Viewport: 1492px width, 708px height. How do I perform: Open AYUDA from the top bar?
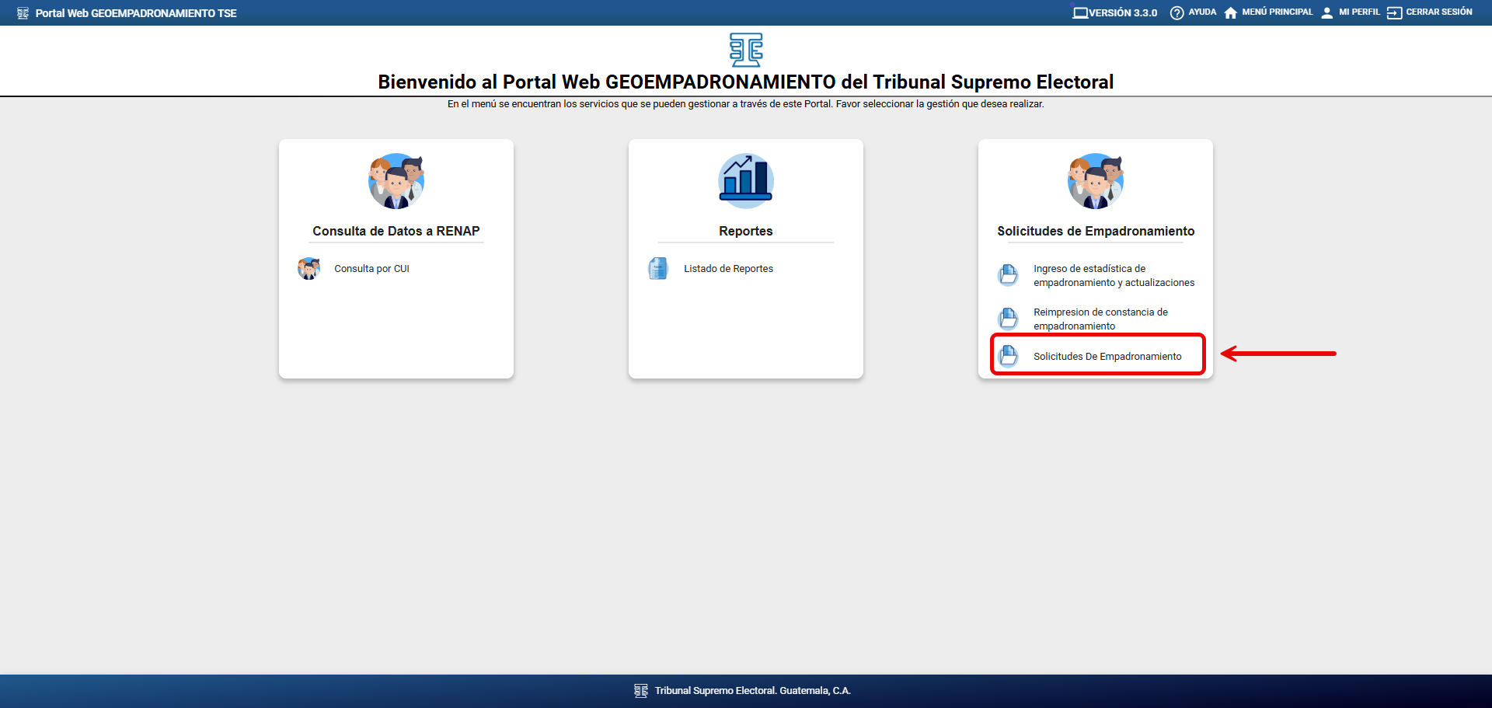coord(1202,12)
